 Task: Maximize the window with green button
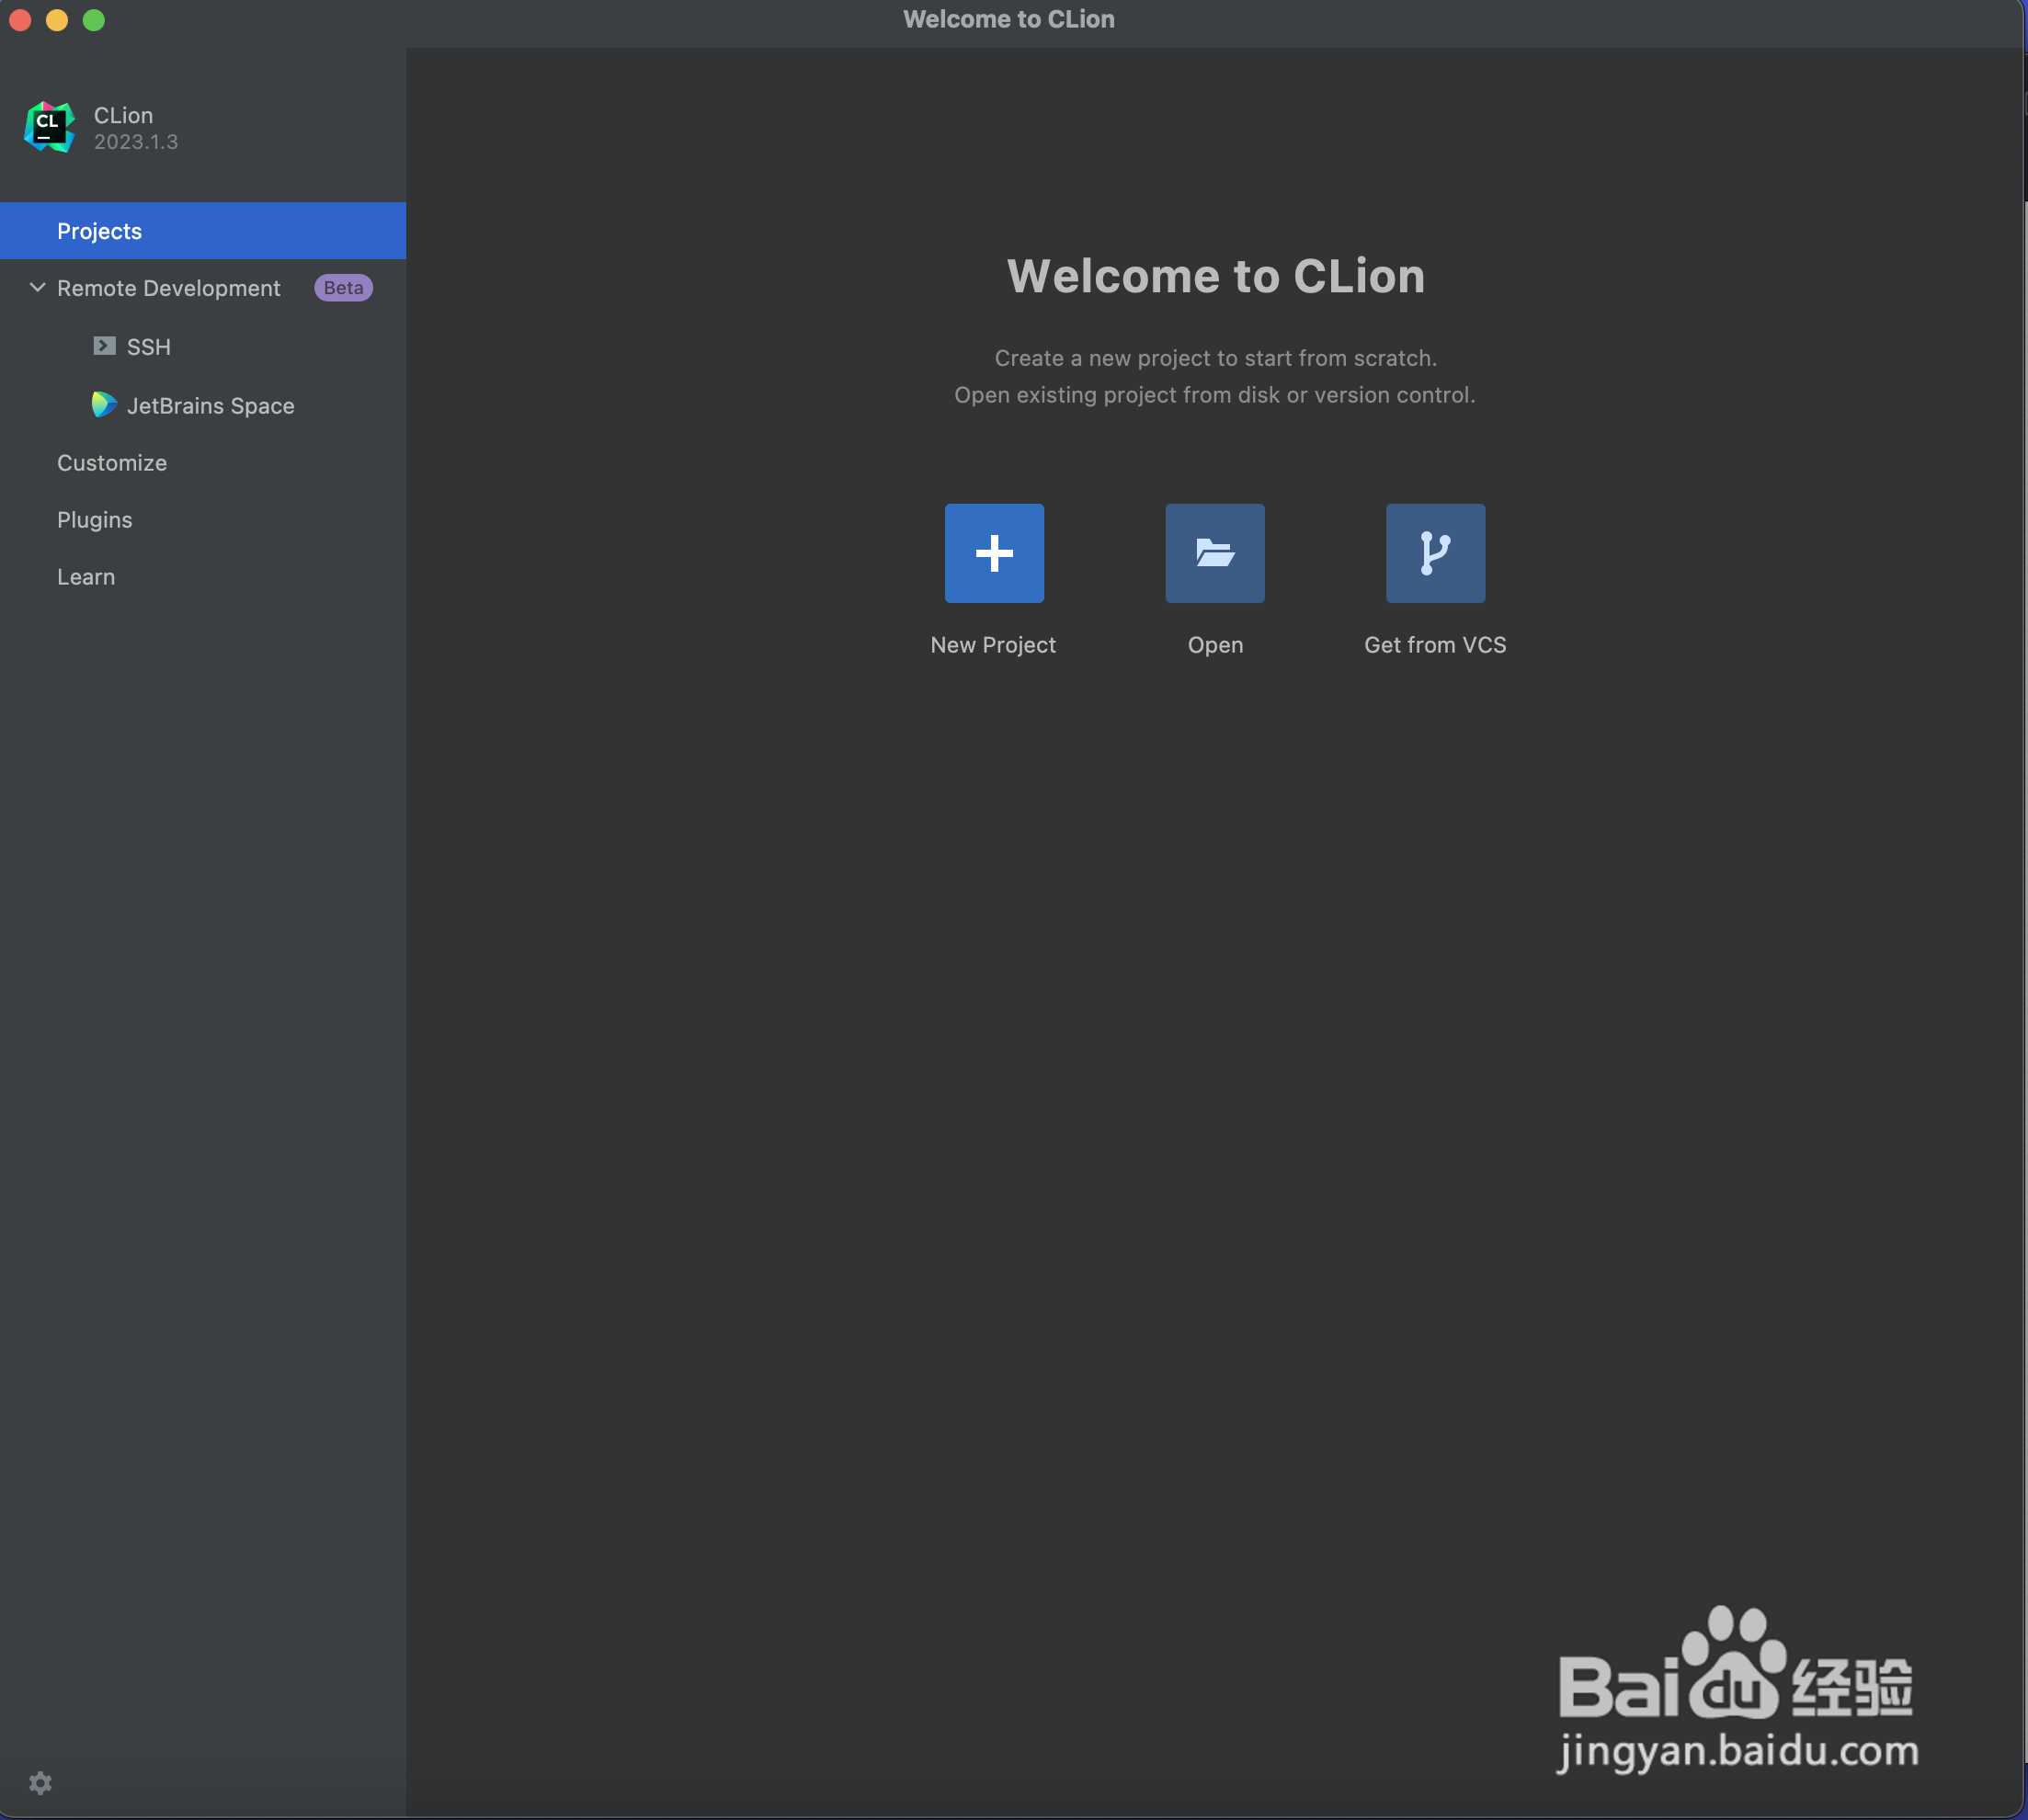pos(94,20)
